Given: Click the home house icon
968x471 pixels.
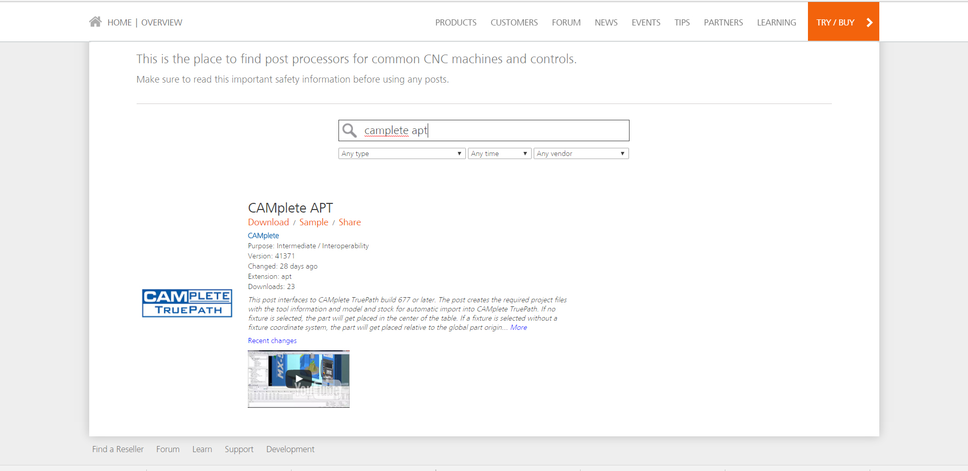Looking at the screenshot, I should 95,22.
